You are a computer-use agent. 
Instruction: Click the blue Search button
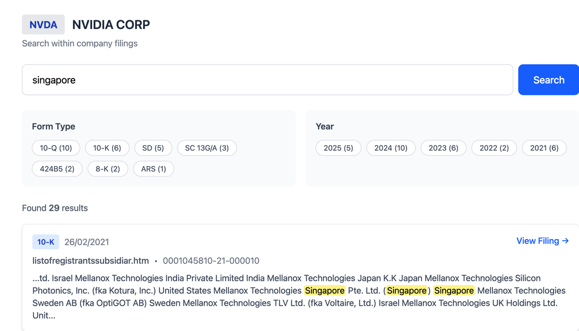[548, 80]
